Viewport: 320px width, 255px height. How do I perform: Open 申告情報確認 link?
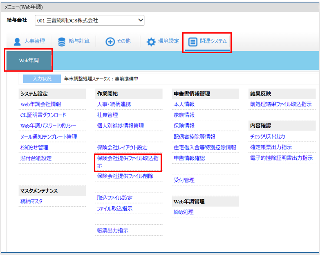click(x=189, y=158)
